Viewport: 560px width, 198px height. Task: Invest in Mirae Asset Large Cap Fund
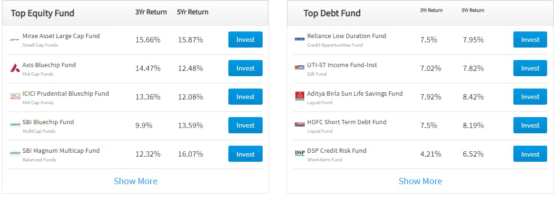[x=246, y=40]
